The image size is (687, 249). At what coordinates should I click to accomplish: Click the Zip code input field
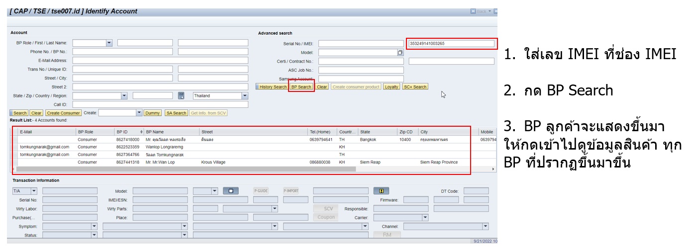(153, 96)
